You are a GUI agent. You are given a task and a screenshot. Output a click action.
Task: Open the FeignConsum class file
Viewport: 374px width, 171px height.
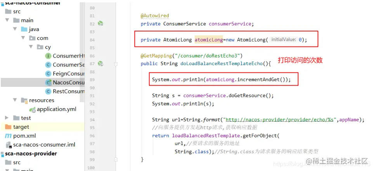(x=69, y=73)
